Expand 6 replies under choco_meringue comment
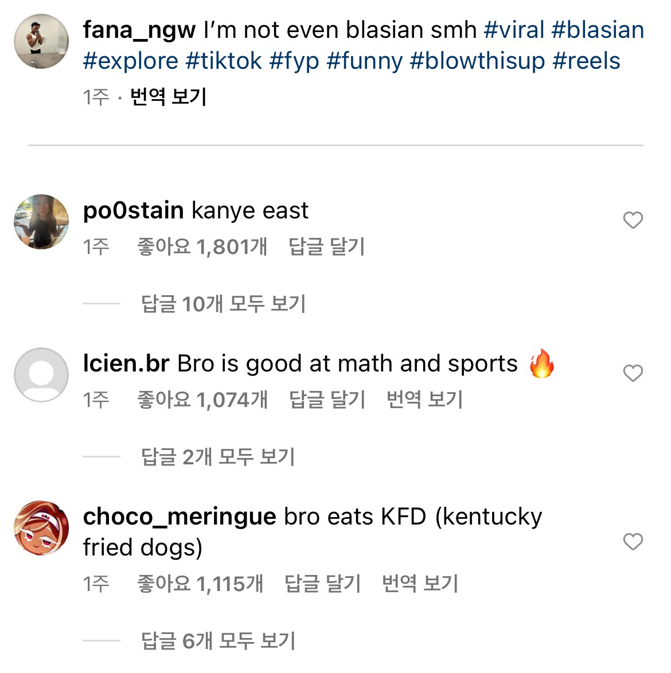 tap(218, 640)
